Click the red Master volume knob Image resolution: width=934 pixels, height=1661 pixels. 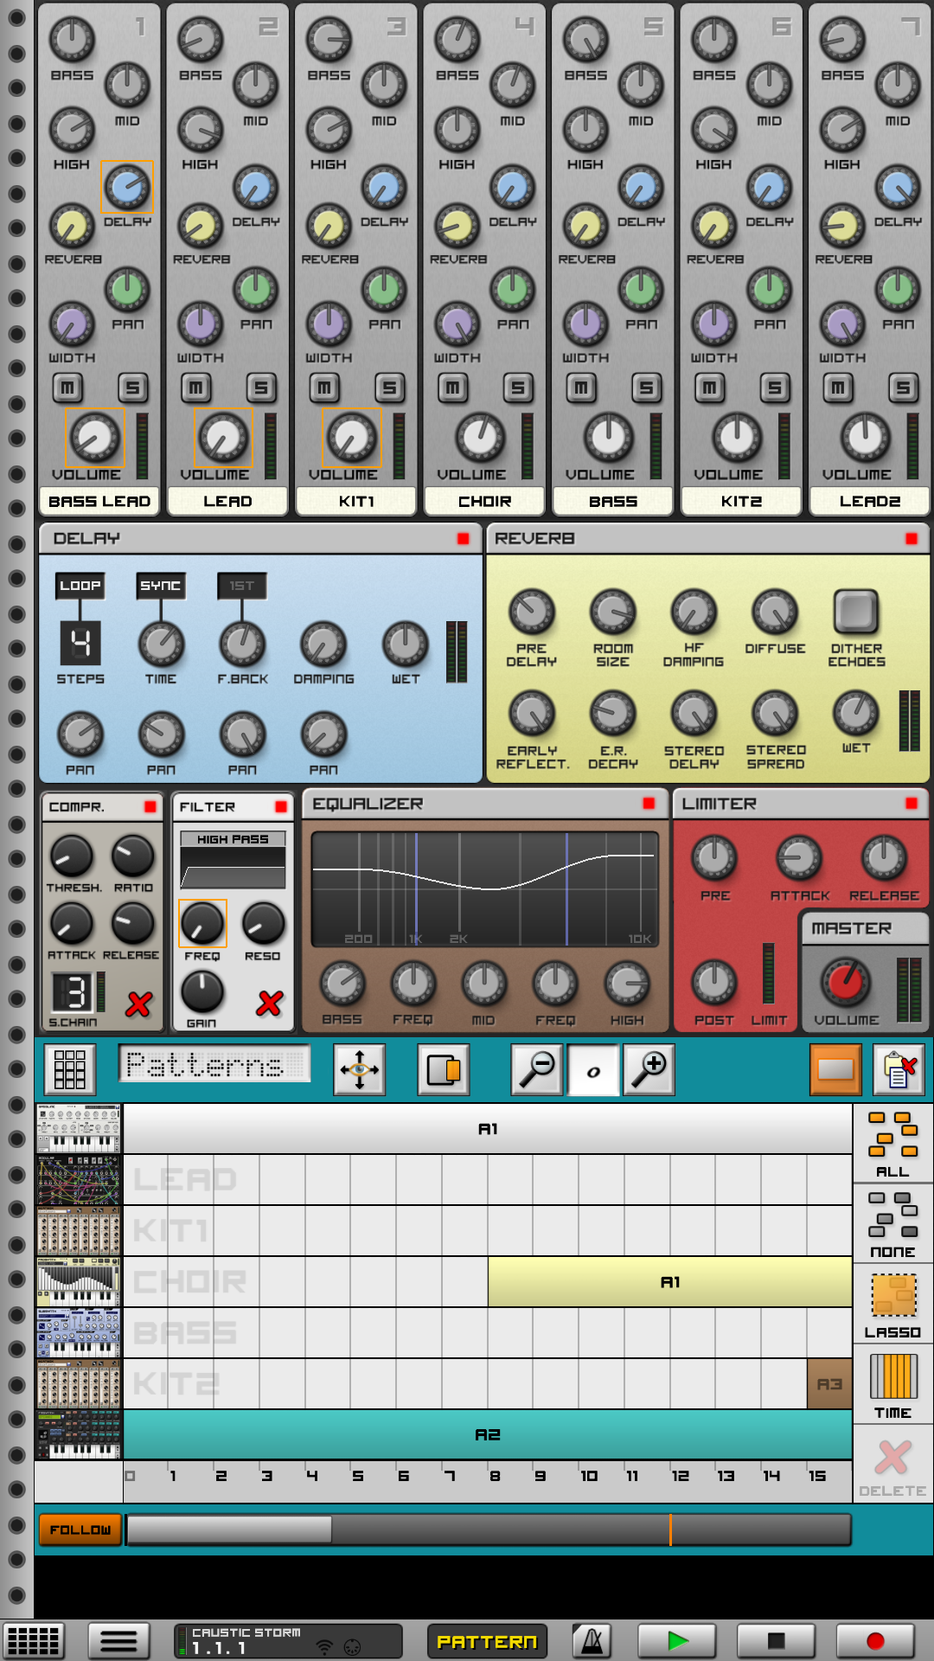[845, 980]
